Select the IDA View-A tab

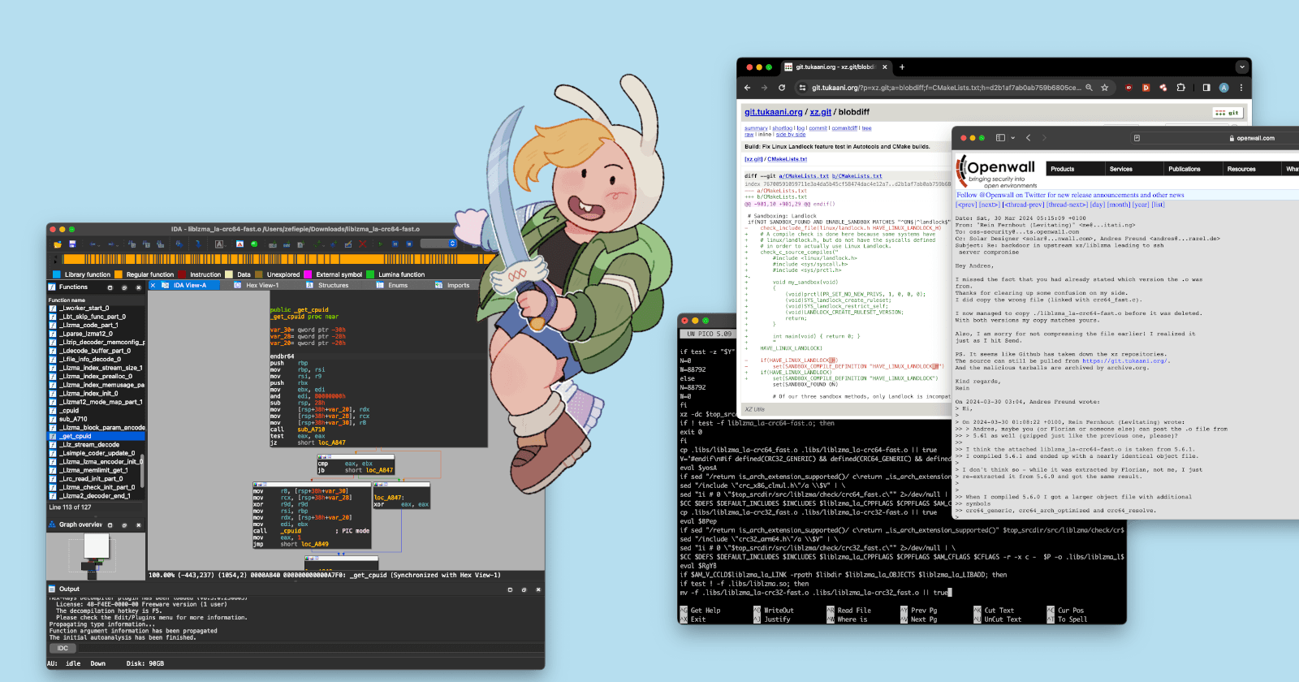[184, 285]
